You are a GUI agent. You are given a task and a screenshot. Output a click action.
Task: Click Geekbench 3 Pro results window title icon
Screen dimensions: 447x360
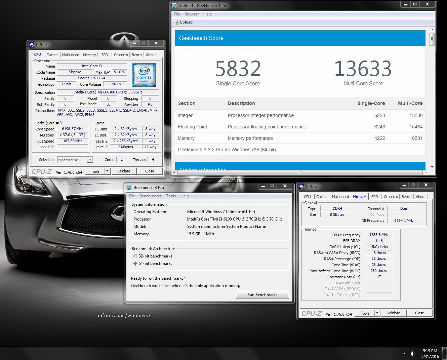coord(174,5)
